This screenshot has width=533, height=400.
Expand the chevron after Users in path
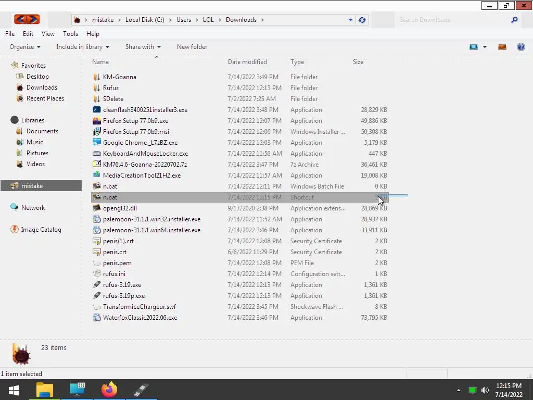tap(196, 20)
